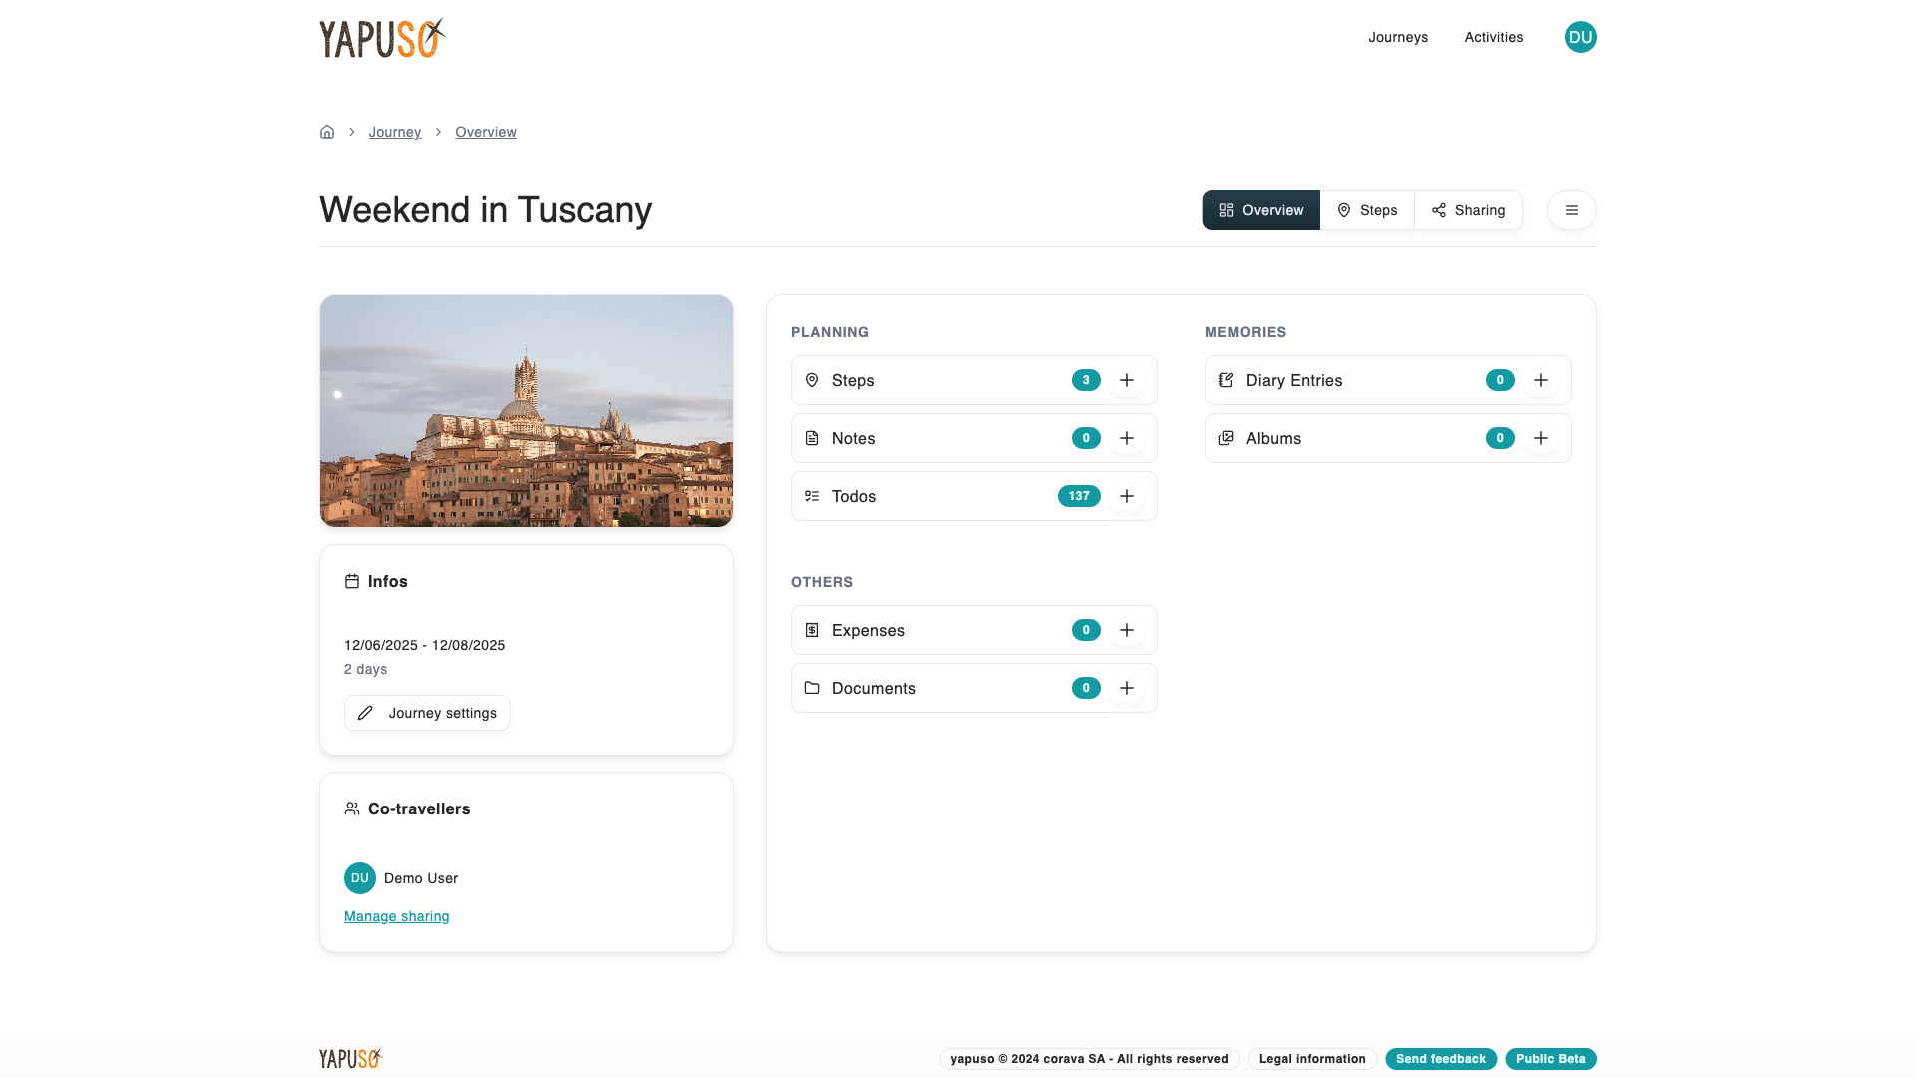1916x1078 pixels.
Task: Click the Siena journey cover photo
Action: tap(527, 410)
